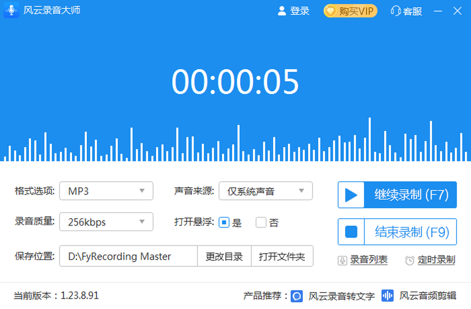Click the microphone icon beside 录音列表
This screenshot has width=471, height=309.
(342, 260)
